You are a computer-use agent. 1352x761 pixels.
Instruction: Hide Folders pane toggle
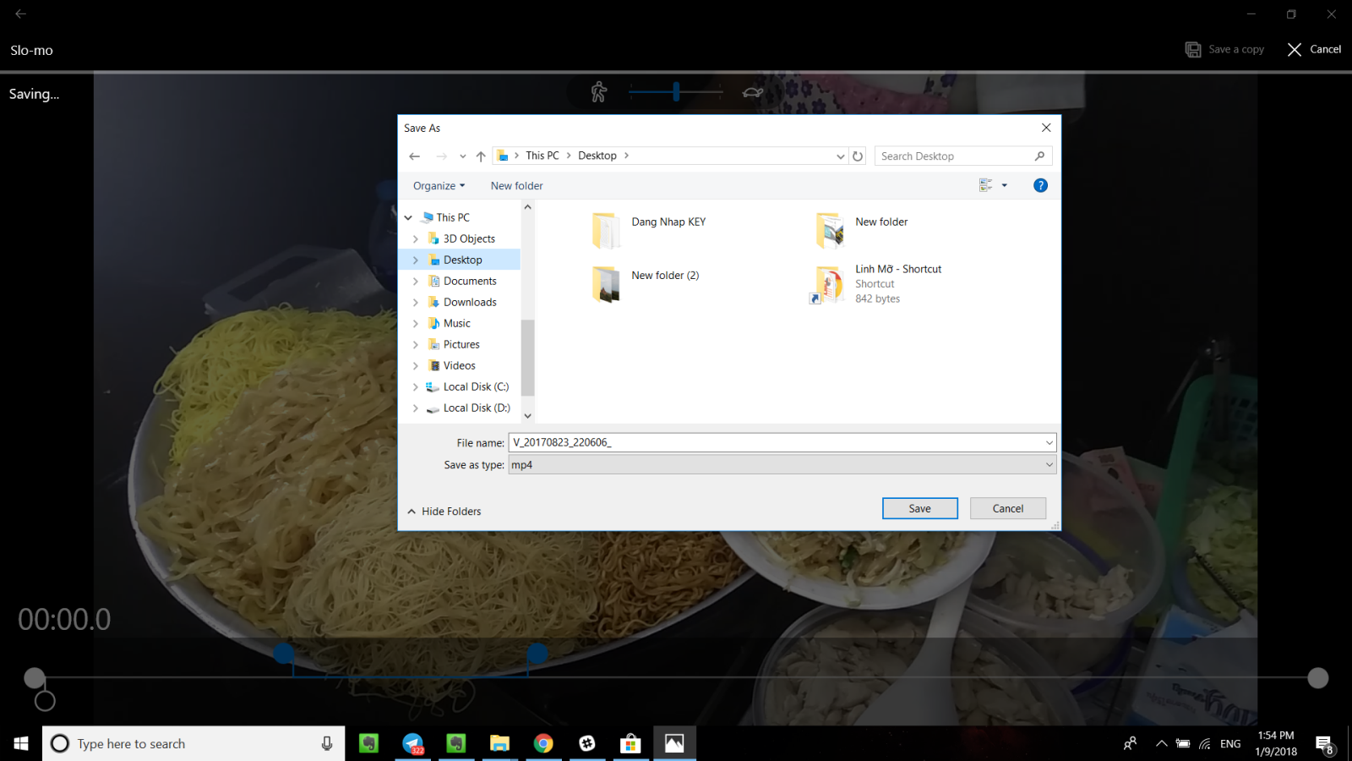pos(444,512)
